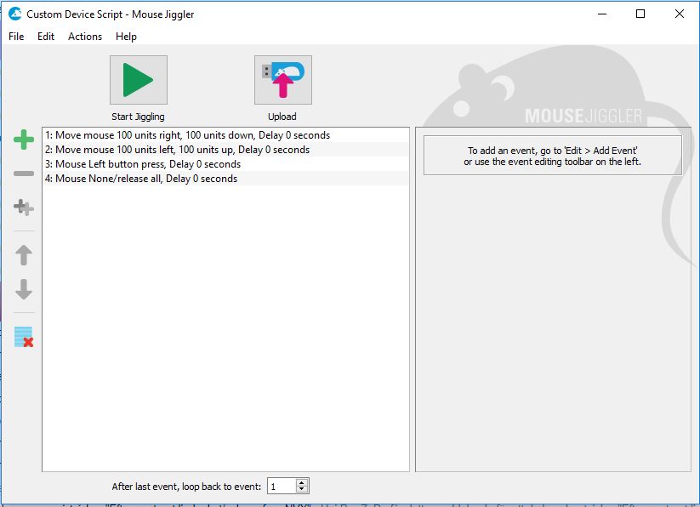Select event 4: Mouse None/release all
The width and height of the screenshot is (700, 507).
pyautogui.click(x=225, y=179)
